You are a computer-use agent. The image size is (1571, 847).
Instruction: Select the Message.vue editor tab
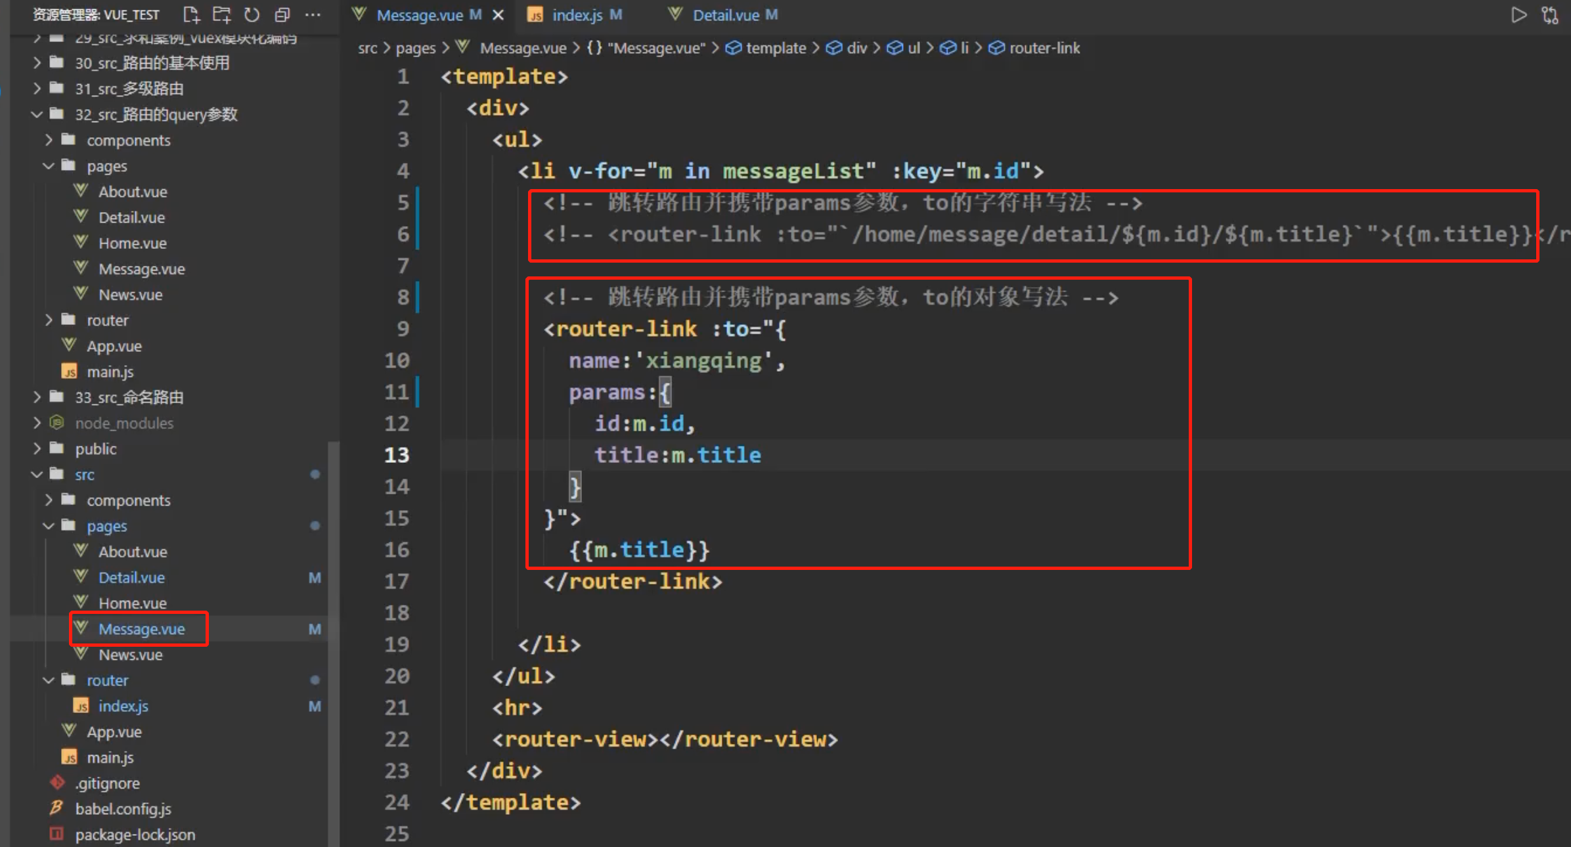[420, 14]
